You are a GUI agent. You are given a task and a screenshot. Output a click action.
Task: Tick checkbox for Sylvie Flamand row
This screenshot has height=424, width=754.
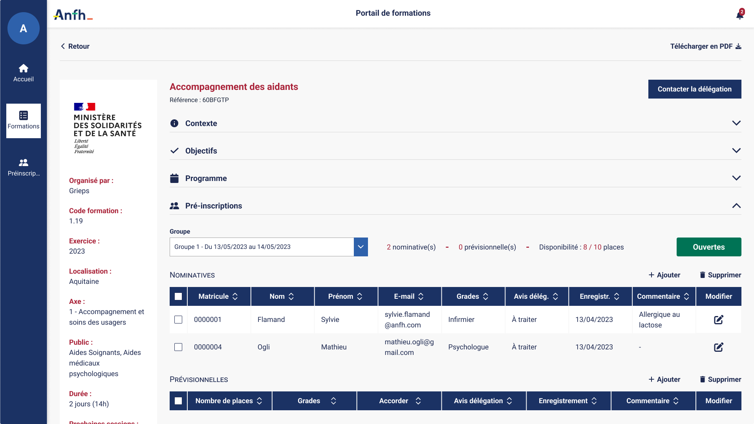tap(178, 320)
